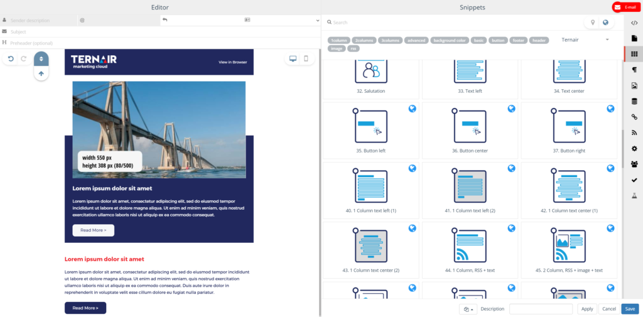Screen dimensions: 643x317
Task: Filter snippets by 3columns tag
Action: tap(390, 40)
